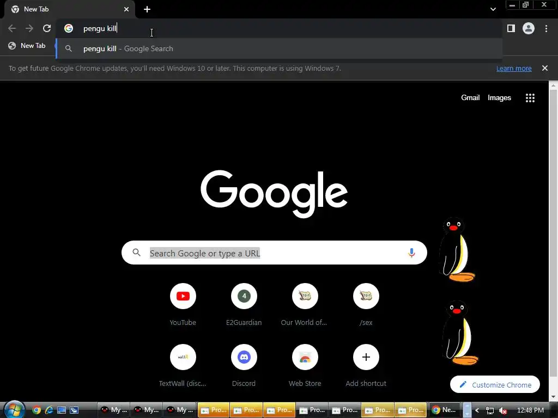Click the Add shortcut plus tile
This screenshot has height=418, width=558.
pos(366,357)
